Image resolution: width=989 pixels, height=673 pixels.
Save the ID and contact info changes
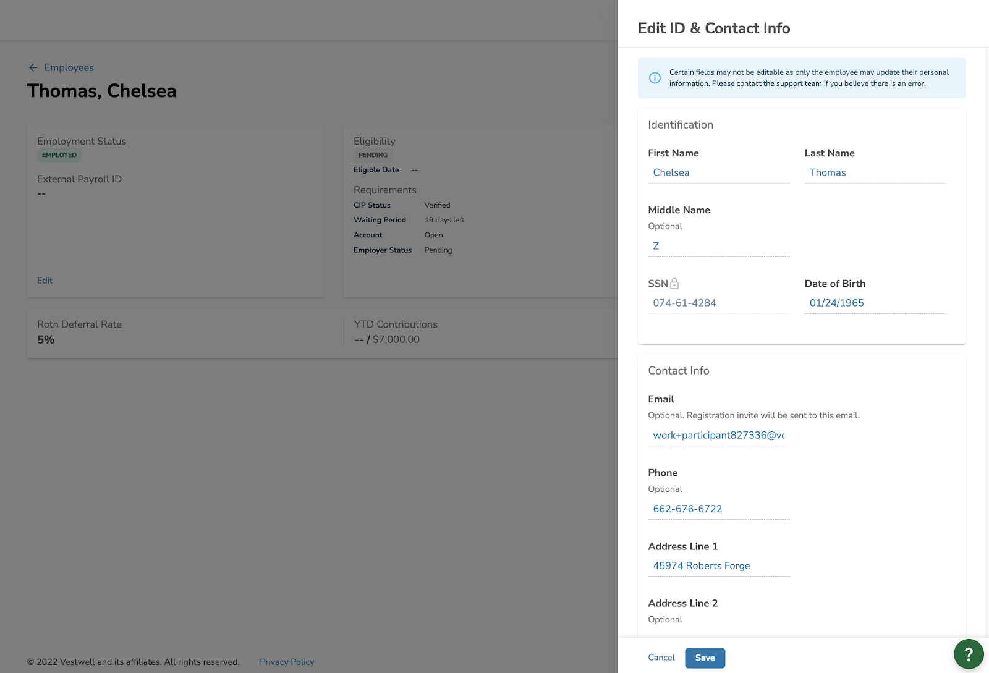[705, 658]
